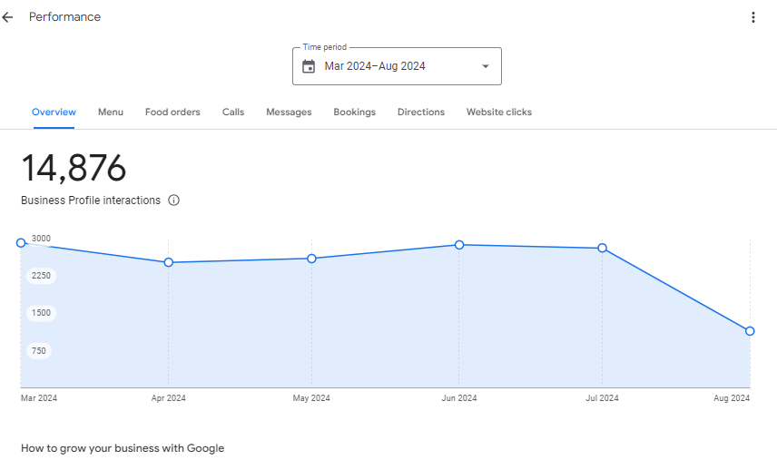The width and height of the screenshot is (777, 460).
Task: Select the Aug 2024 data point
Action: [x=750, y=331]
